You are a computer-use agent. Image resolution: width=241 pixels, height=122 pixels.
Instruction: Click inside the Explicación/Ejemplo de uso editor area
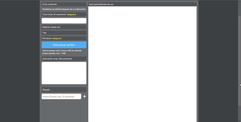tap(142, 64)
